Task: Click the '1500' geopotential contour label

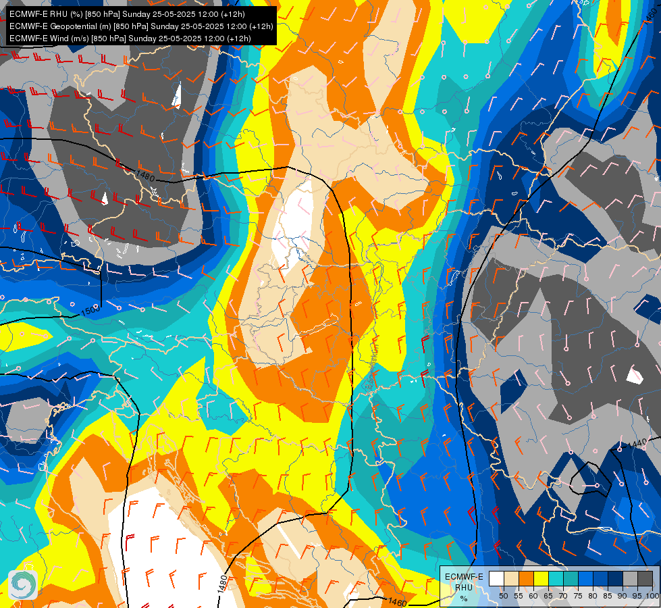Action: click(90, 311)
